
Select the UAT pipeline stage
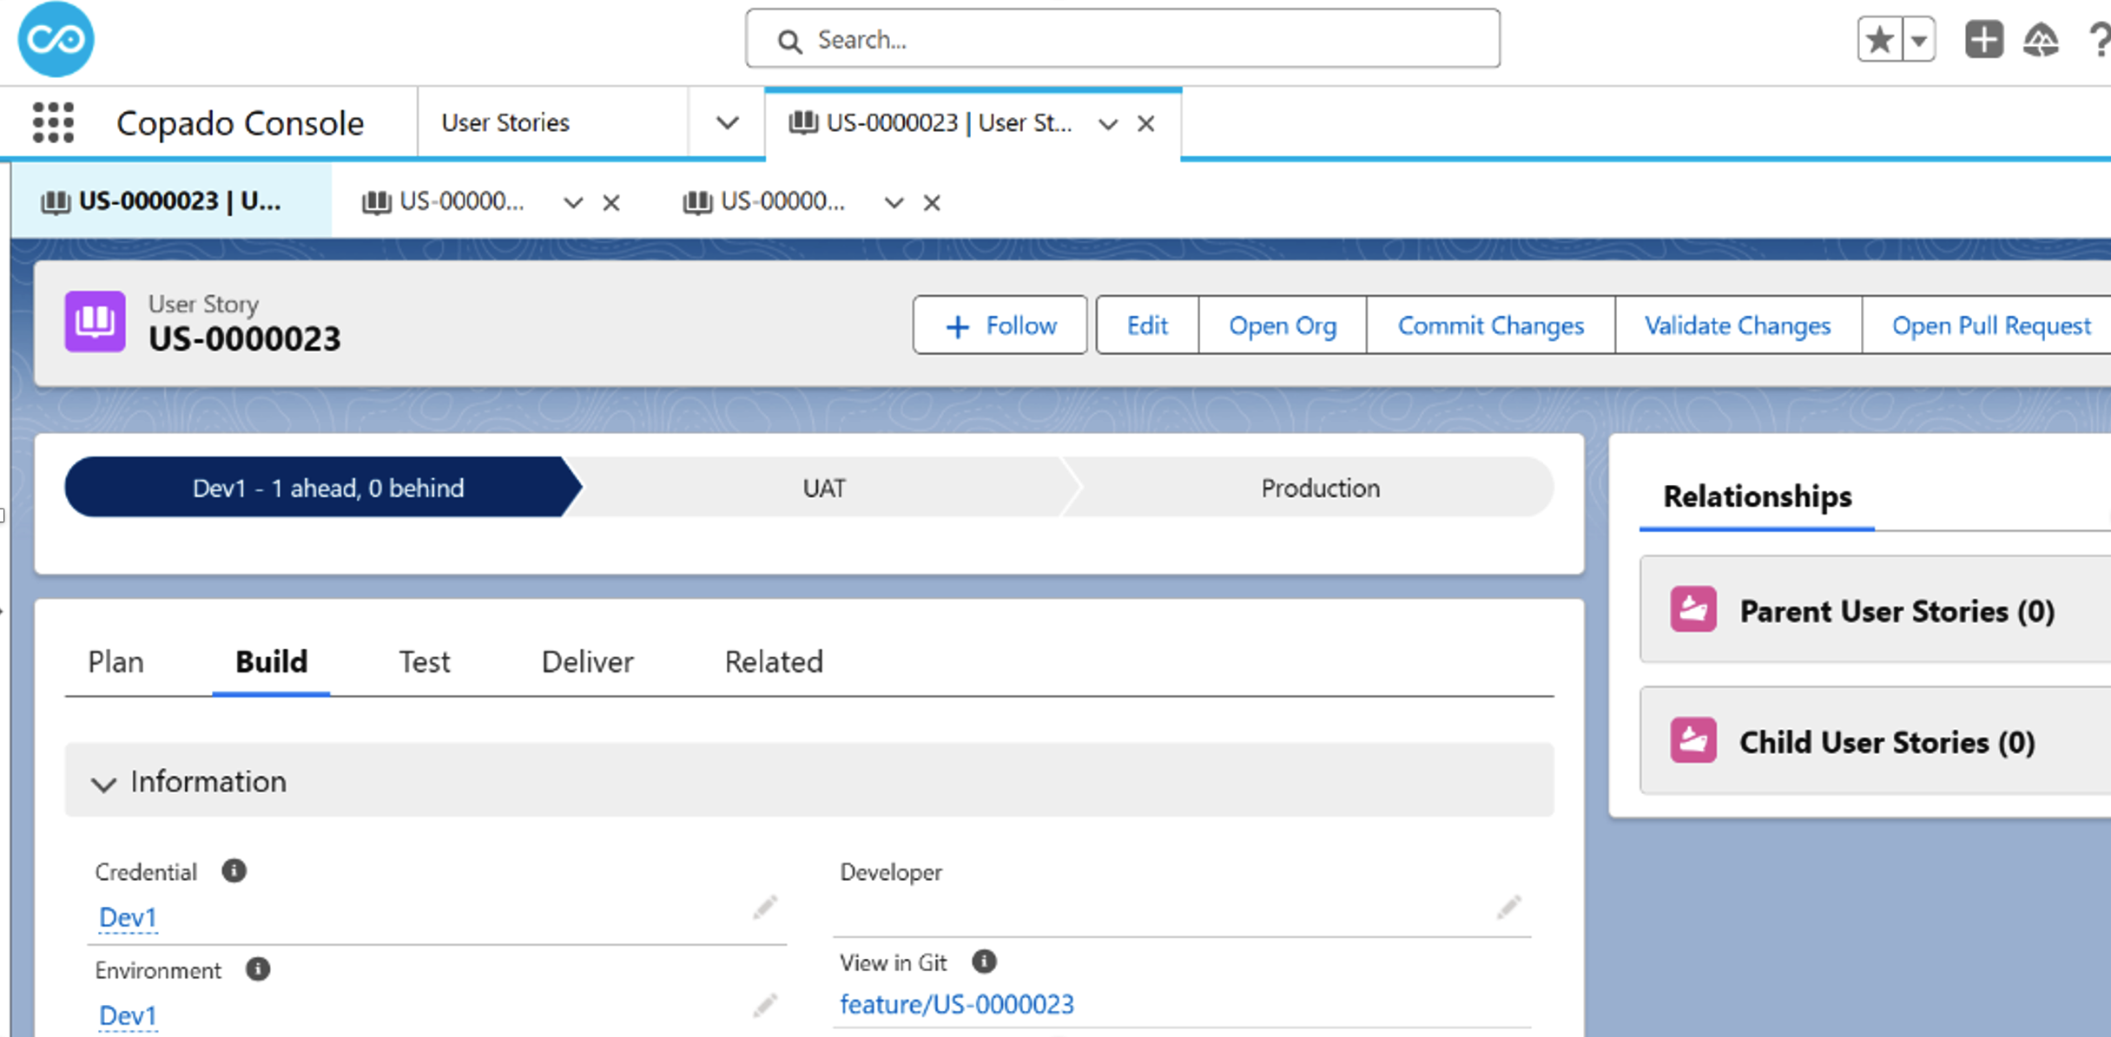[823, 488]
